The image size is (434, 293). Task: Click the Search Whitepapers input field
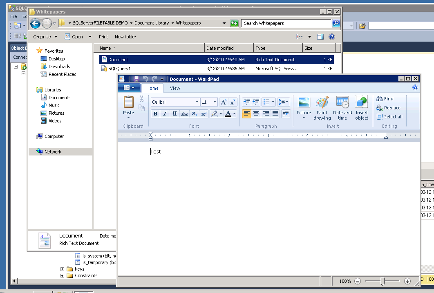click(x=286, y=23)
